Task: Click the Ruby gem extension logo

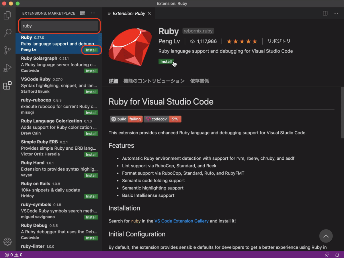Action: 130,47
